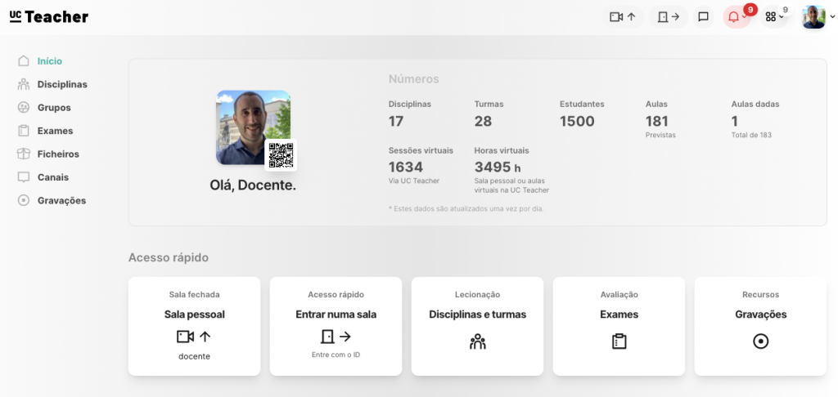The height and width of the screenshot is (397, 838).
Task: Click the people icon beside Disciplinas
Action: (x=24, y=84)
